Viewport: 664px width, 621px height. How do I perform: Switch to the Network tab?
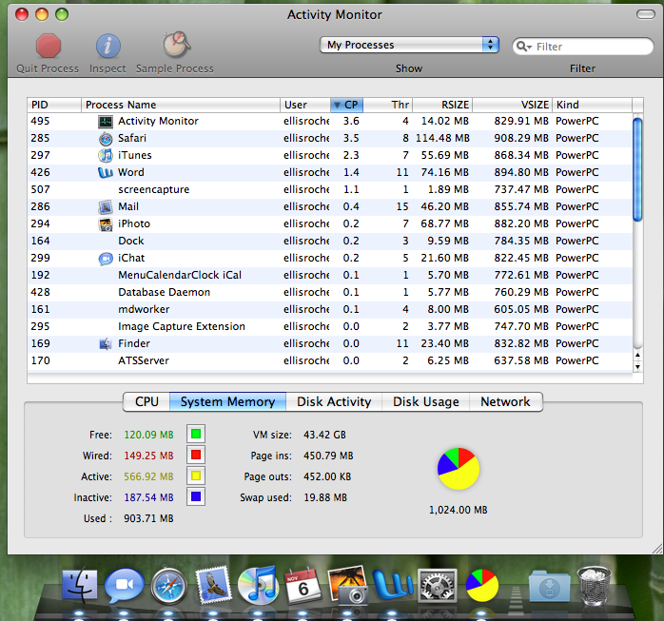(506, 401)
